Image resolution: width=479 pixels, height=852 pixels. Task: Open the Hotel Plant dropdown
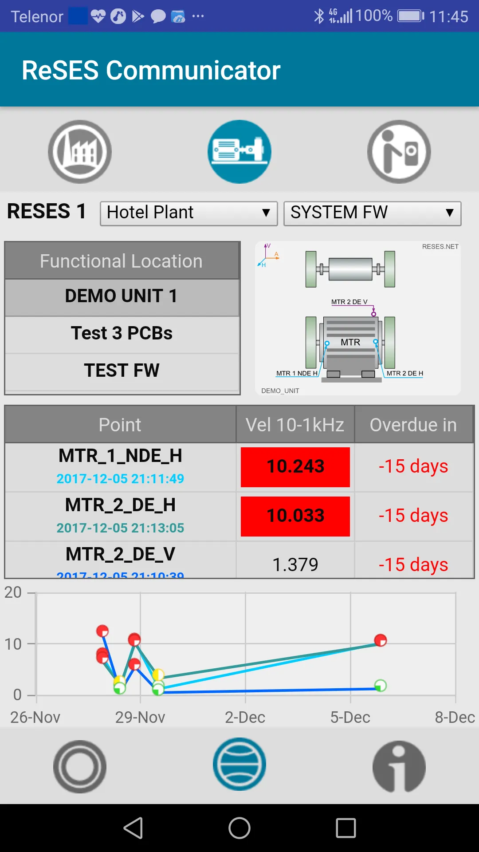click(189, 213)
